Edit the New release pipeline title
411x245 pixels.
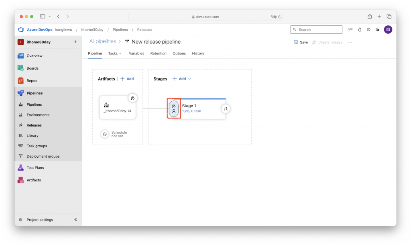[x=156, y=42]
